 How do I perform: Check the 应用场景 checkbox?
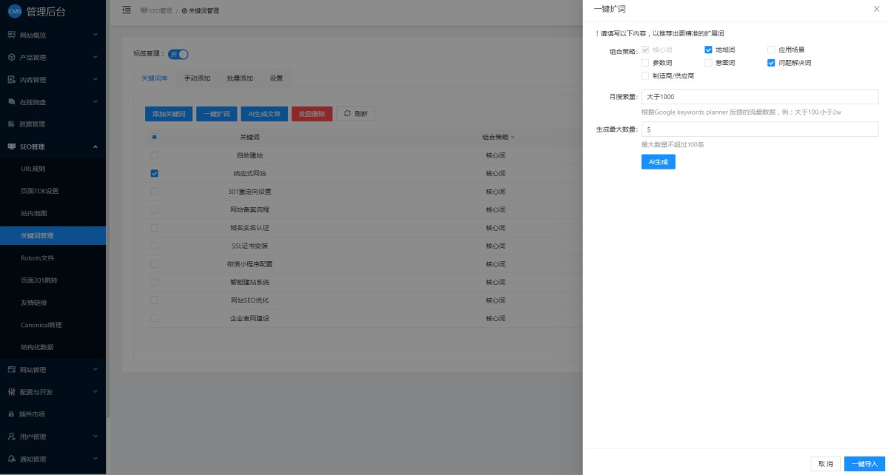coord(771,50)
